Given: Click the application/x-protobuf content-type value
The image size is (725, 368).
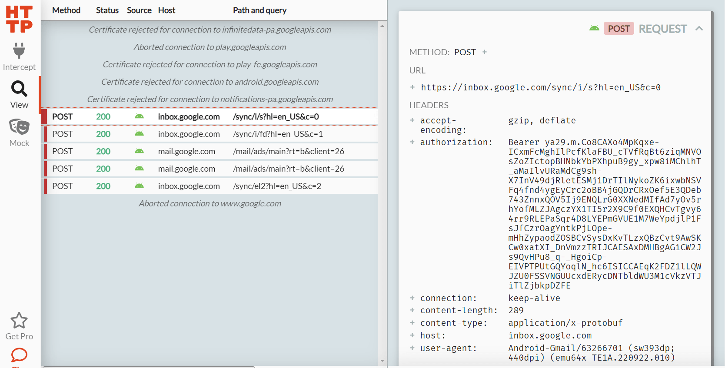Looking at the screenshot, I should (x=565, y=323).
